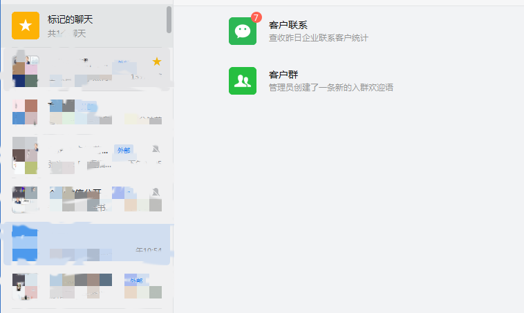Click the 管理员创建了一条新的入群欢迎语 message text
524x313 pixels.
[330, 87]
